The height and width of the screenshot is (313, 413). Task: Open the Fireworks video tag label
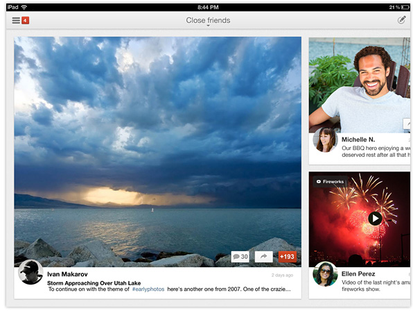[x=330, y=182]
